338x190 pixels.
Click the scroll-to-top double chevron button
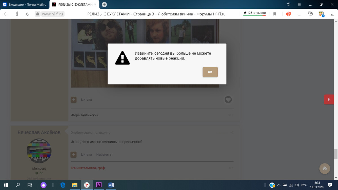(x=324, y=168)
